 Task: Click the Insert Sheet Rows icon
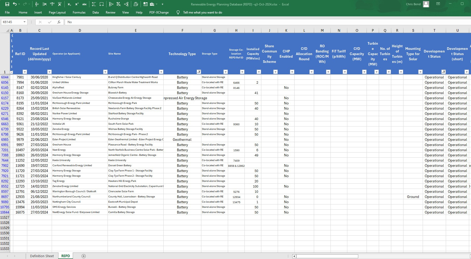(37, 4)
